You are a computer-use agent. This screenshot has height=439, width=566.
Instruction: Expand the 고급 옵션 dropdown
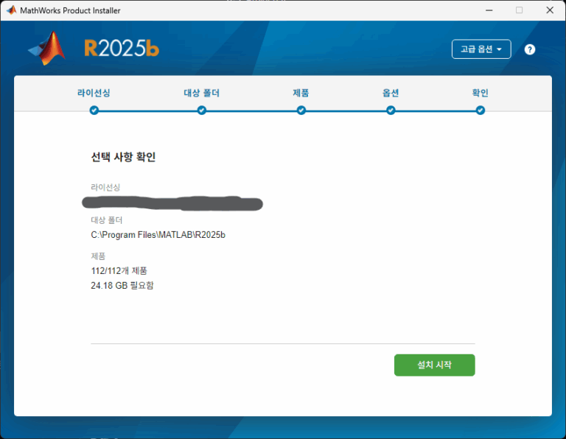481,49
